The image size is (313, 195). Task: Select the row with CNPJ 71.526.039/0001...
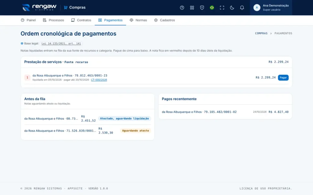[87, 131]
